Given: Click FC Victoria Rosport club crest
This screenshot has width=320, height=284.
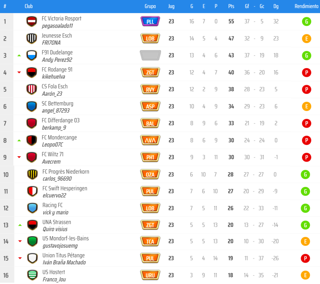Looking at the screenshot, I should coord(32,22).
